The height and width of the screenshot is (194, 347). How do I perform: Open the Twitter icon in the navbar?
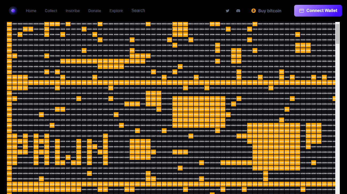[227, 11]
